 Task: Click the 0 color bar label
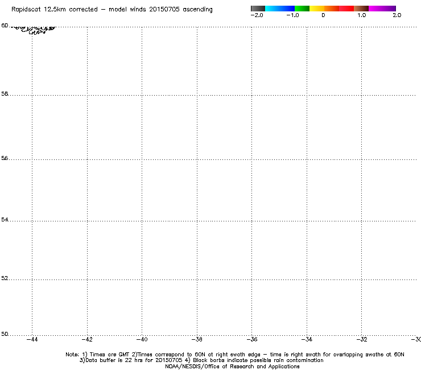pos(323,15)
